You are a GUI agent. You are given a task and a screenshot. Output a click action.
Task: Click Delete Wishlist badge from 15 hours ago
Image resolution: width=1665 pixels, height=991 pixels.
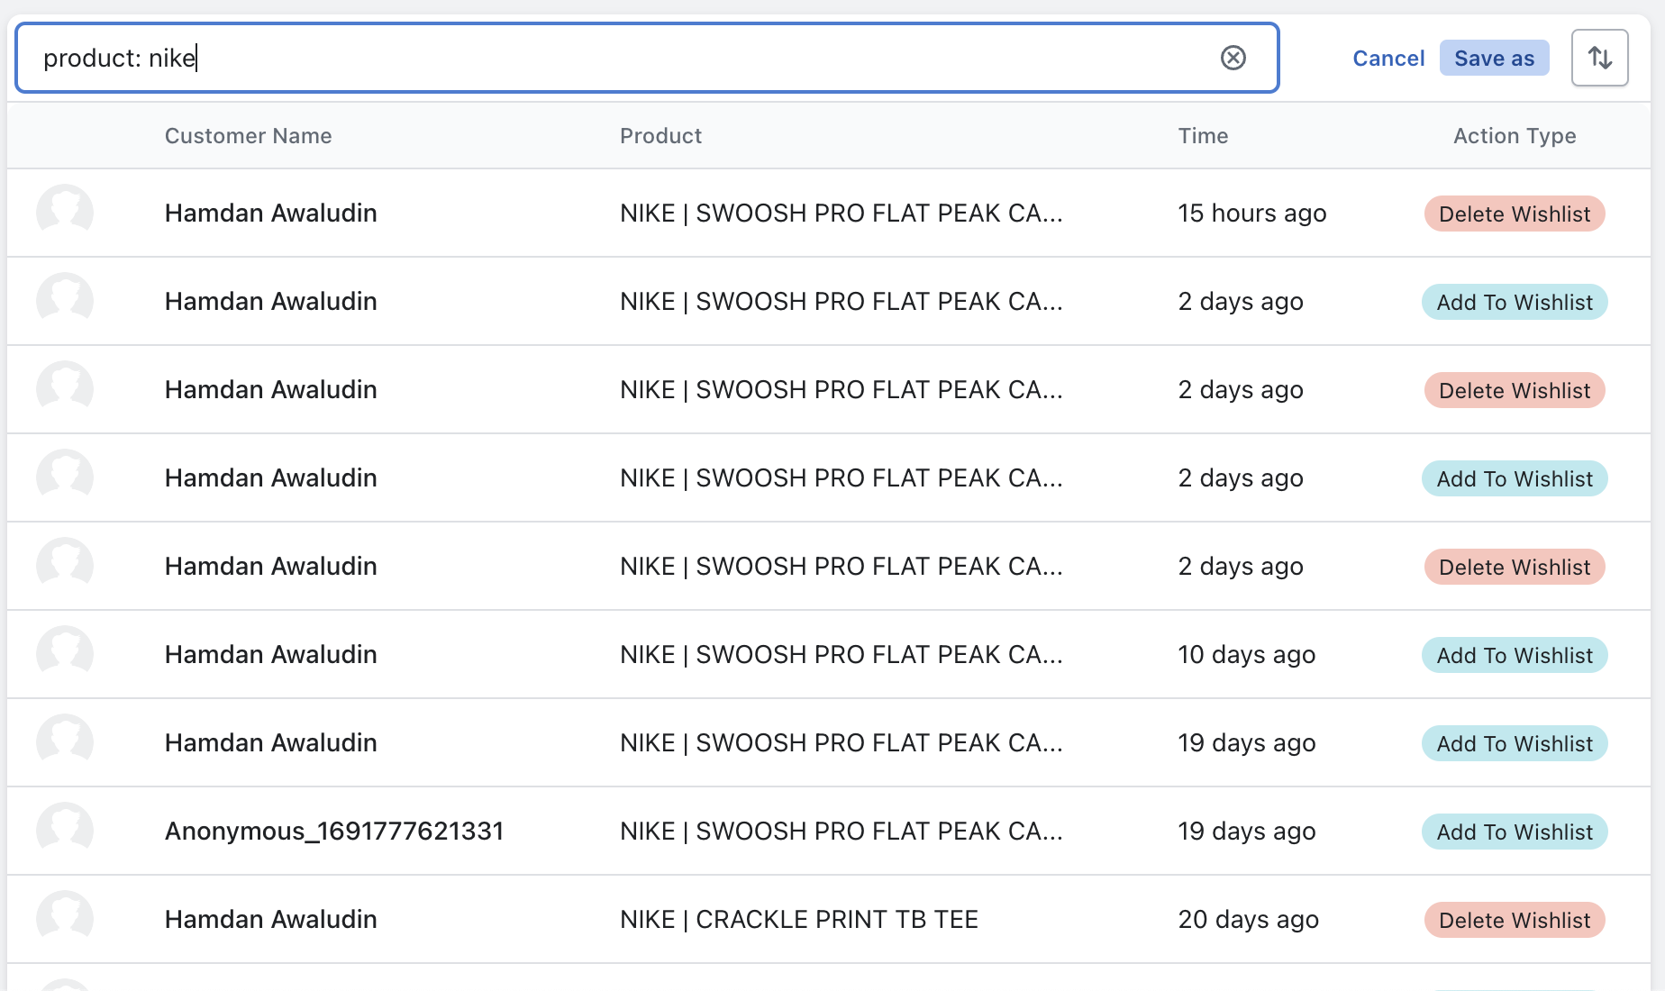[1515, 214]
